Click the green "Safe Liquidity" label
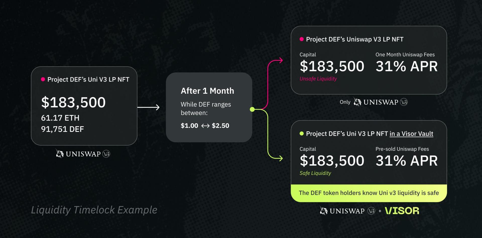Viewport: 482px width, 238px height. (315, 173)
